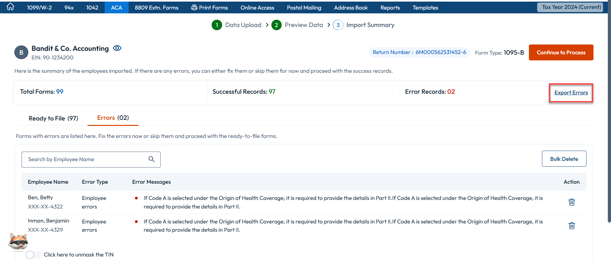The width and height of the screenshot is (611, 260).
Task: Click the Bulk Delete button
Action: 564,159
